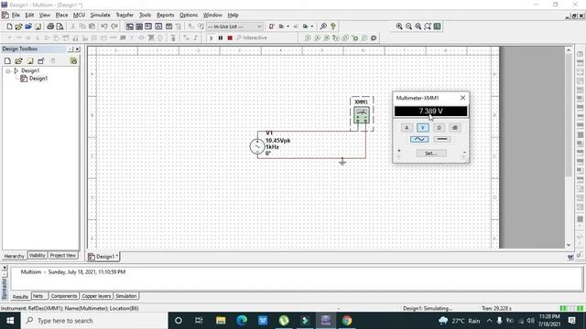Click the Type here to search box
Screen dimensions: 586x329
click(x=94, y=321)
